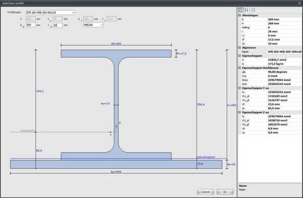Open the property pages icon

click(x=253, y=10)
